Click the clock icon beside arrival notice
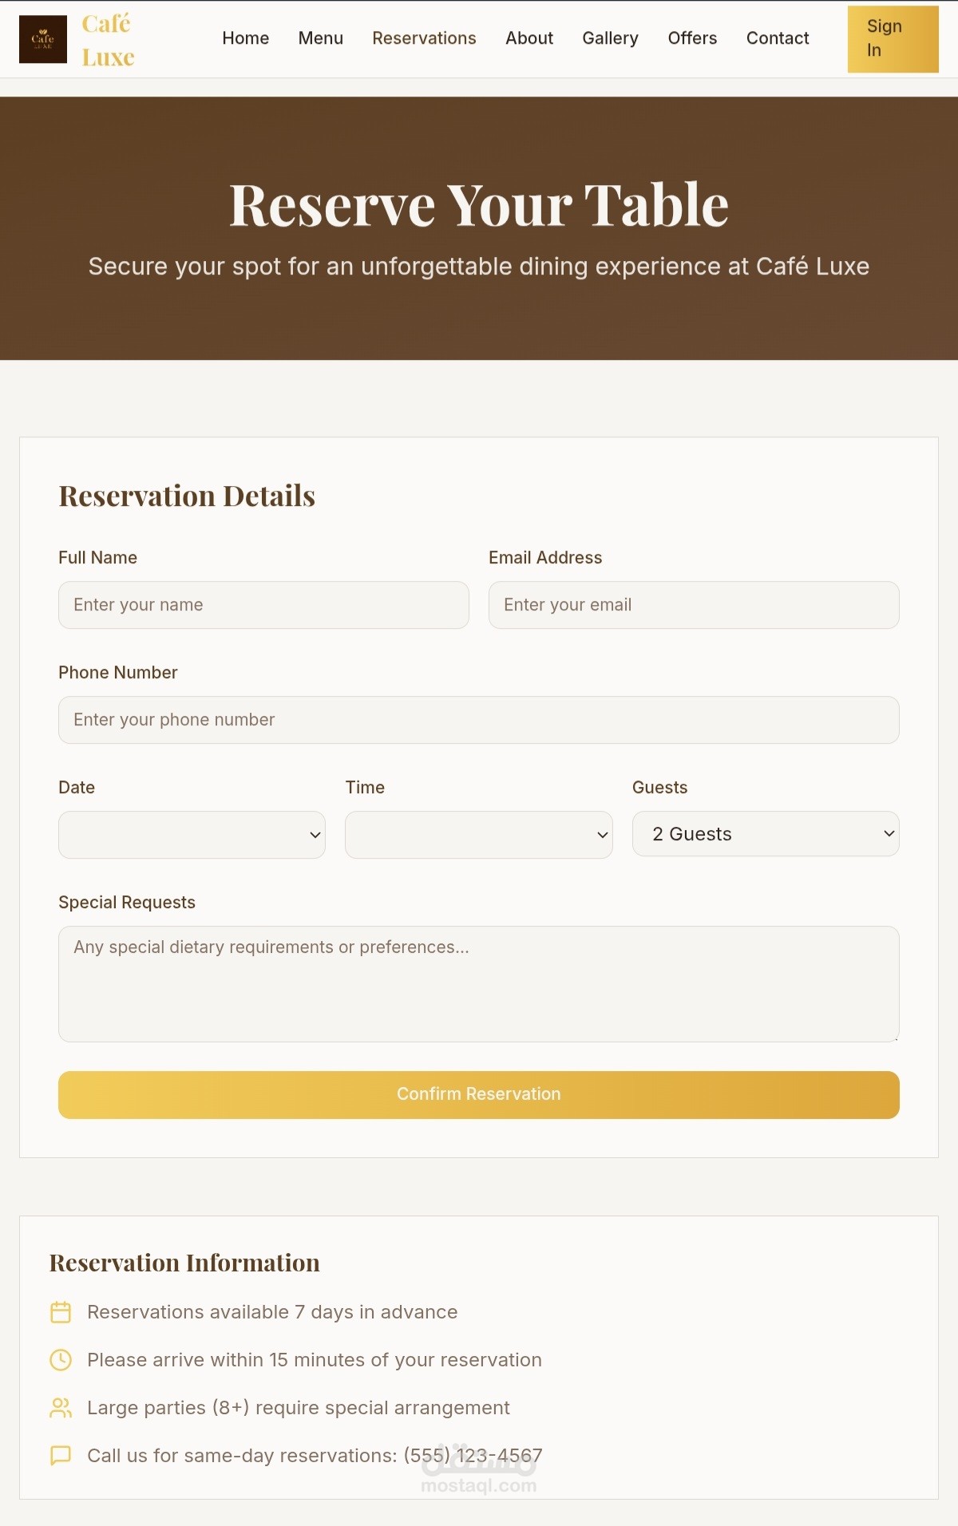Viewport: 958px width, 1526px height. pos(61,1360)
